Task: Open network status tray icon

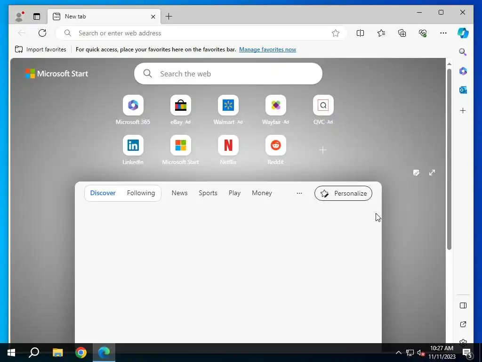Action: 410,353
